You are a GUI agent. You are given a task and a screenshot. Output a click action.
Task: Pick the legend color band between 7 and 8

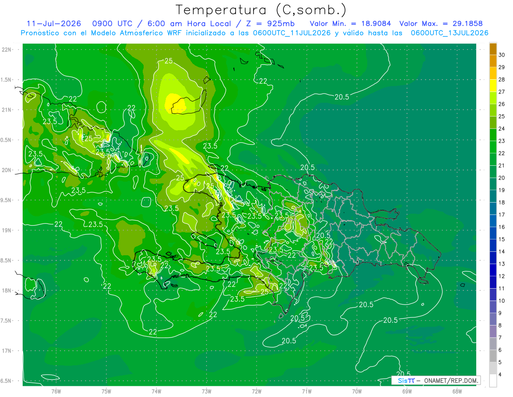coord(493,331)
